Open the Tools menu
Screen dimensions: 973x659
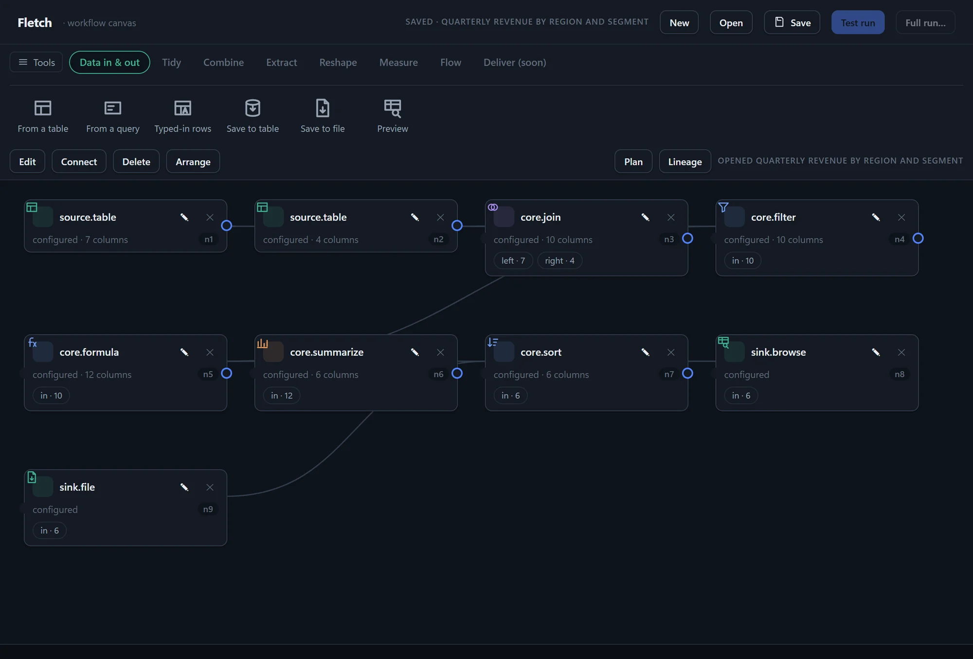pos(36,62)
